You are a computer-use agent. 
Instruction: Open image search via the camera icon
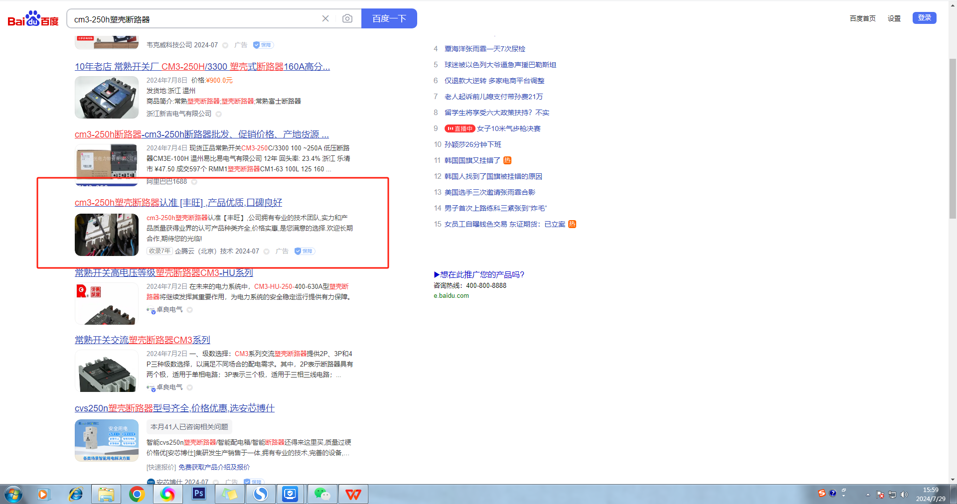(347, 18)
